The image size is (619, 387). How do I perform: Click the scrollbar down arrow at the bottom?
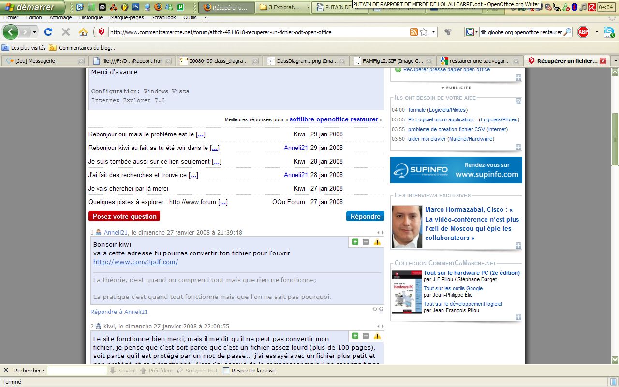point(615,360)
